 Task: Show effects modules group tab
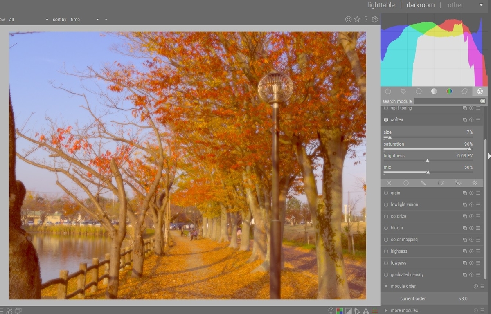480,91
